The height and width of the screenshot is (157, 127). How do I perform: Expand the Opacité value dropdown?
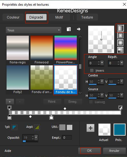pyautogui.click(x=36, y=138)
